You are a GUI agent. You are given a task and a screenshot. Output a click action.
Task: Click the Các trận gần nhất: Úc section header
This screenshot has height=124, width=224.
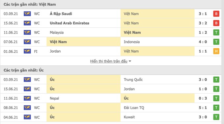[x=24, y=70]
